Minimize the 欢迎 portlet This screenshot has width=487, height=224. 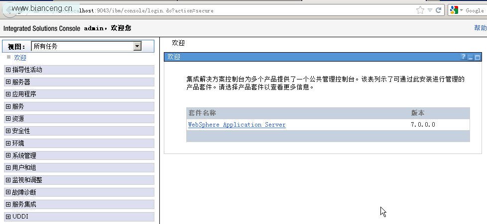tap(471, 57)
